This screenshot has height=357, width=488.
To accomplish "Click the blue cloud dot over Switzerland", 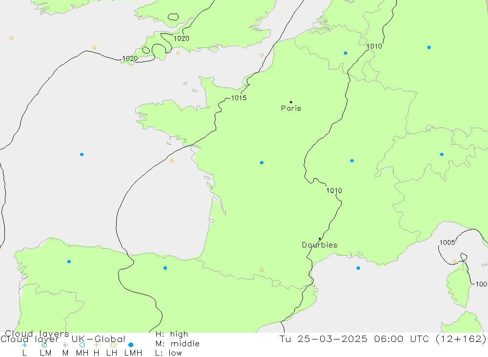I will pyautogui.click(x=442, y=154).
